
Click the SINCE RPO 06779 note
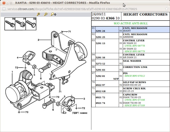pos(134,51)
